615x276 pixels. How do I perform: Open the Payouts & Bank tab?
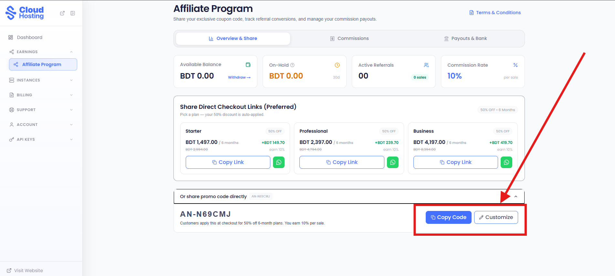tap(465, 39)
